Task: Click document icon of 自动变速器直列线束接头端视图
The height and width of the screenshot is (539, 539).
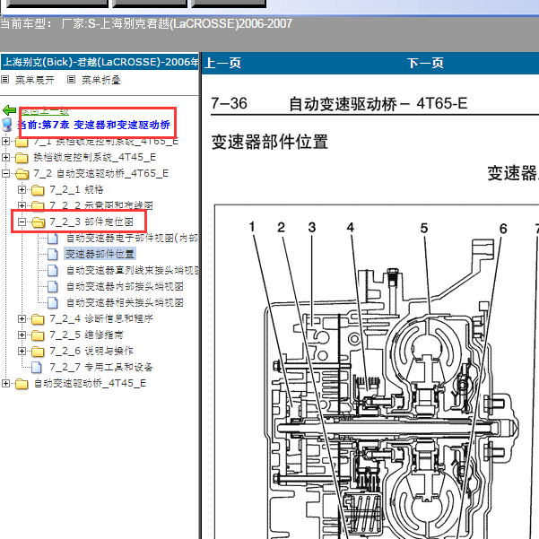Action: point(53,271)
